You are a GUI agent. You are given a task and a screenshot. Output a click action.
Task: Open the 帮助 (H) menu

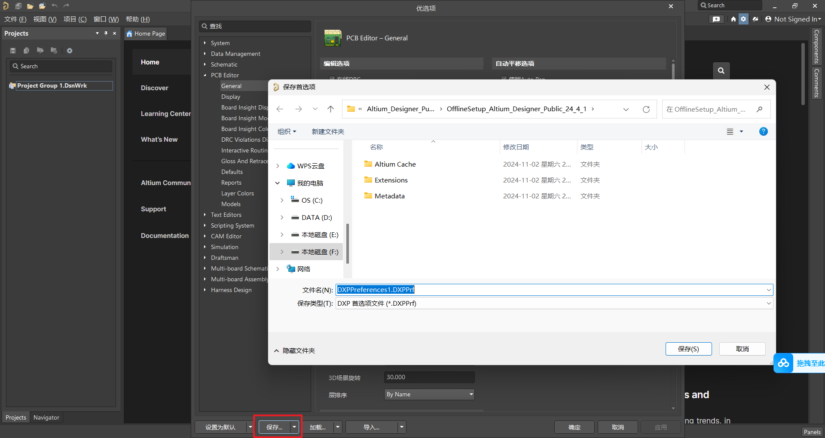tap(138, 19)
